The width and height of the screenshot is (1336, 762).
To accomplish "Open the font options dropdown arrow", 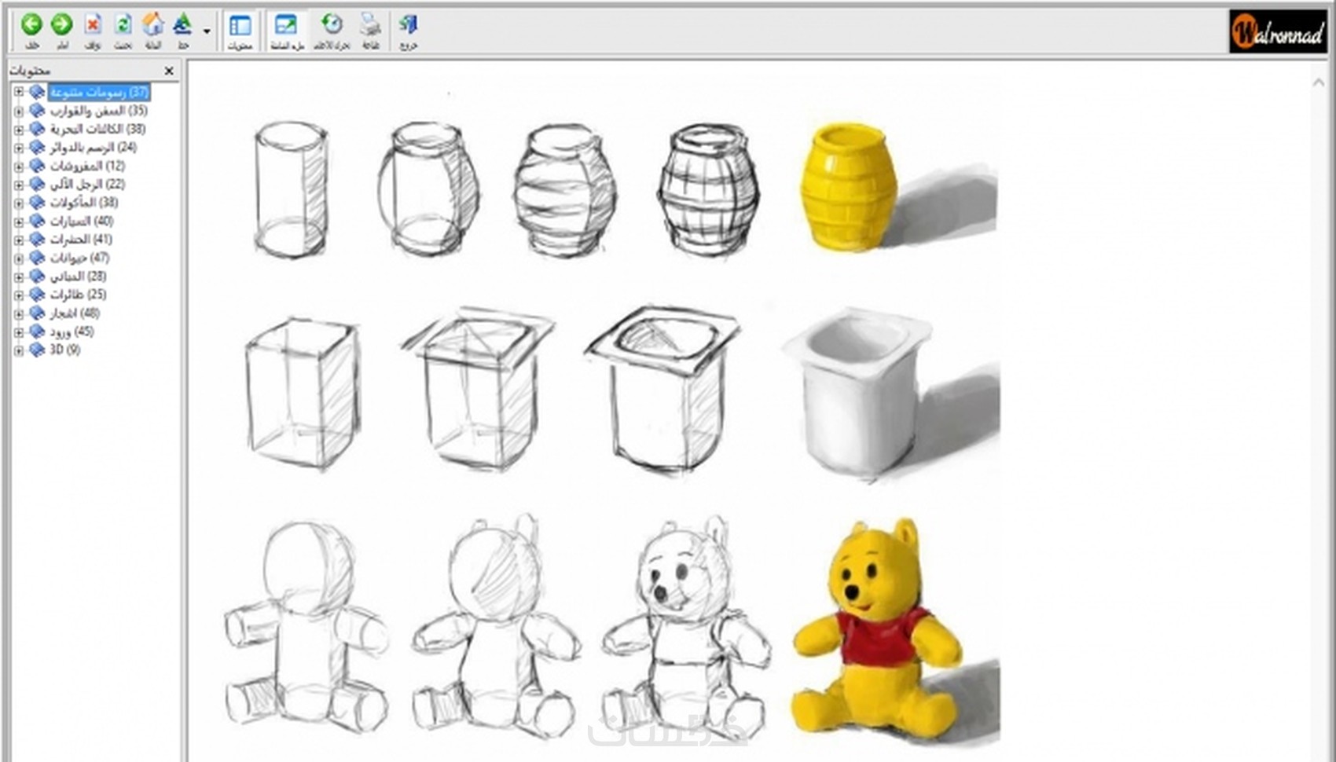I will point(207,31).
